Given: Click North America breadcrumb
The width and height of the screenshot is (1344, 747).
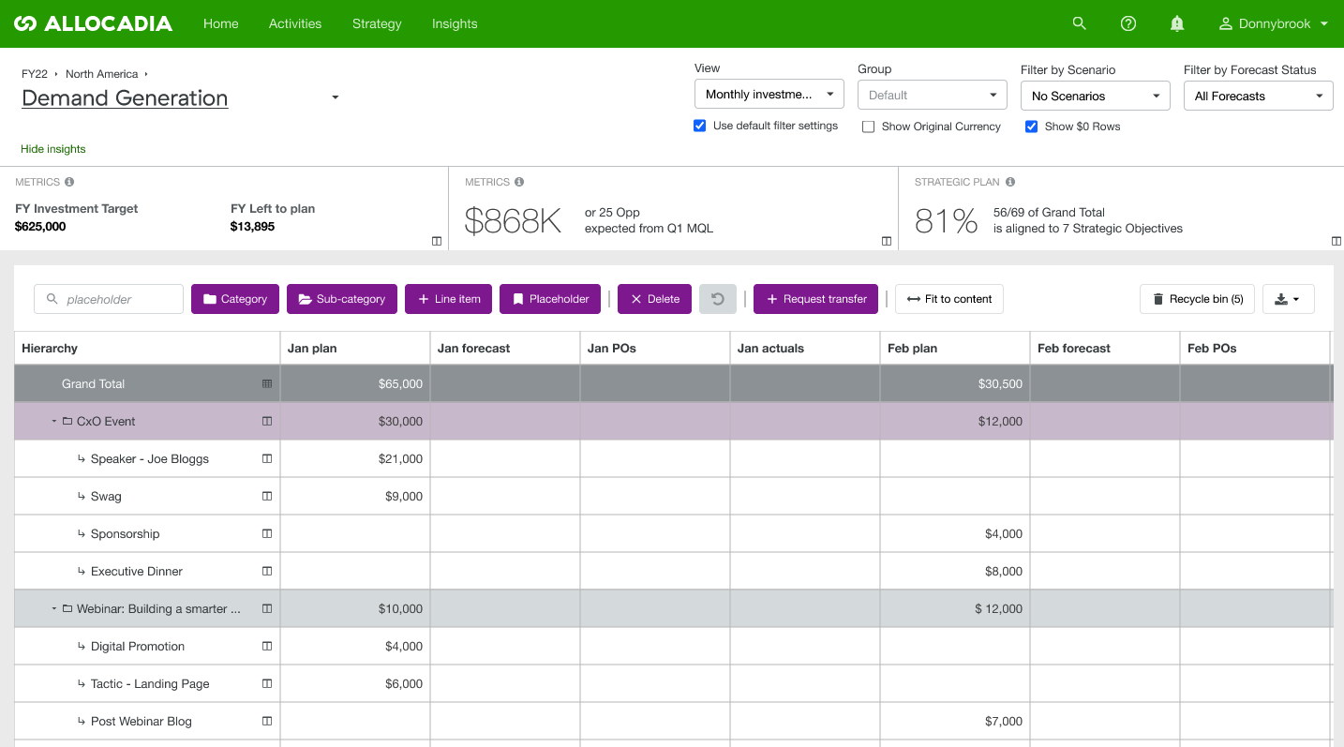Looking at the screenshot, I should coord(101,74).
